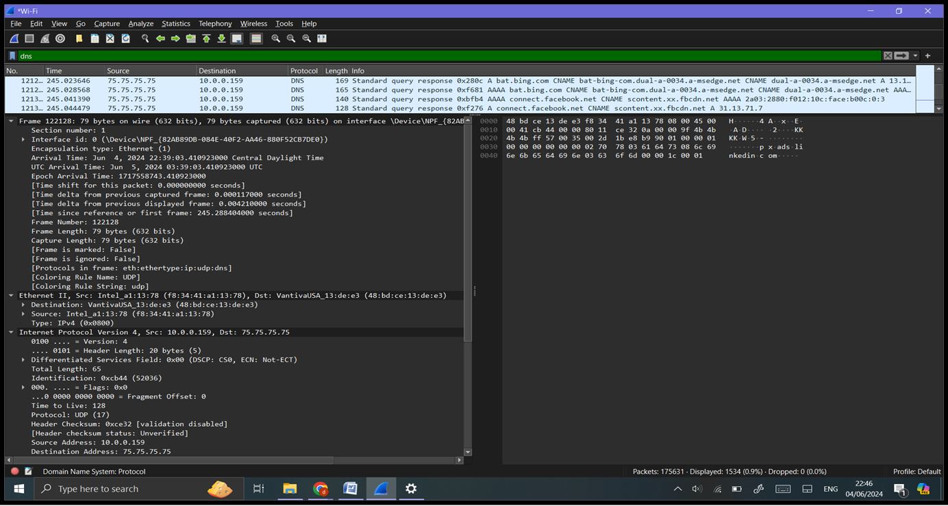948x506 pixels.
Task: Open the Telephony menu
Action: [x=214, y=23]
